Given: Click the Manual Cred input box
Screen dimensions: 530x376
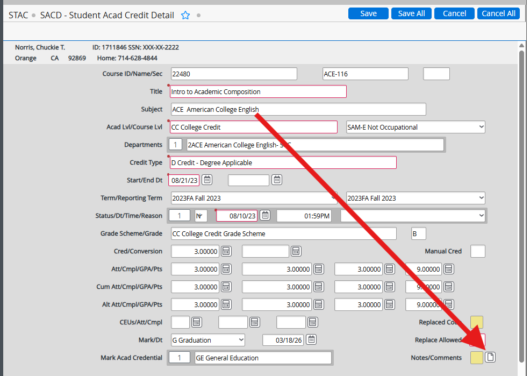Looking at the screenshot, I should pos(477,251).
